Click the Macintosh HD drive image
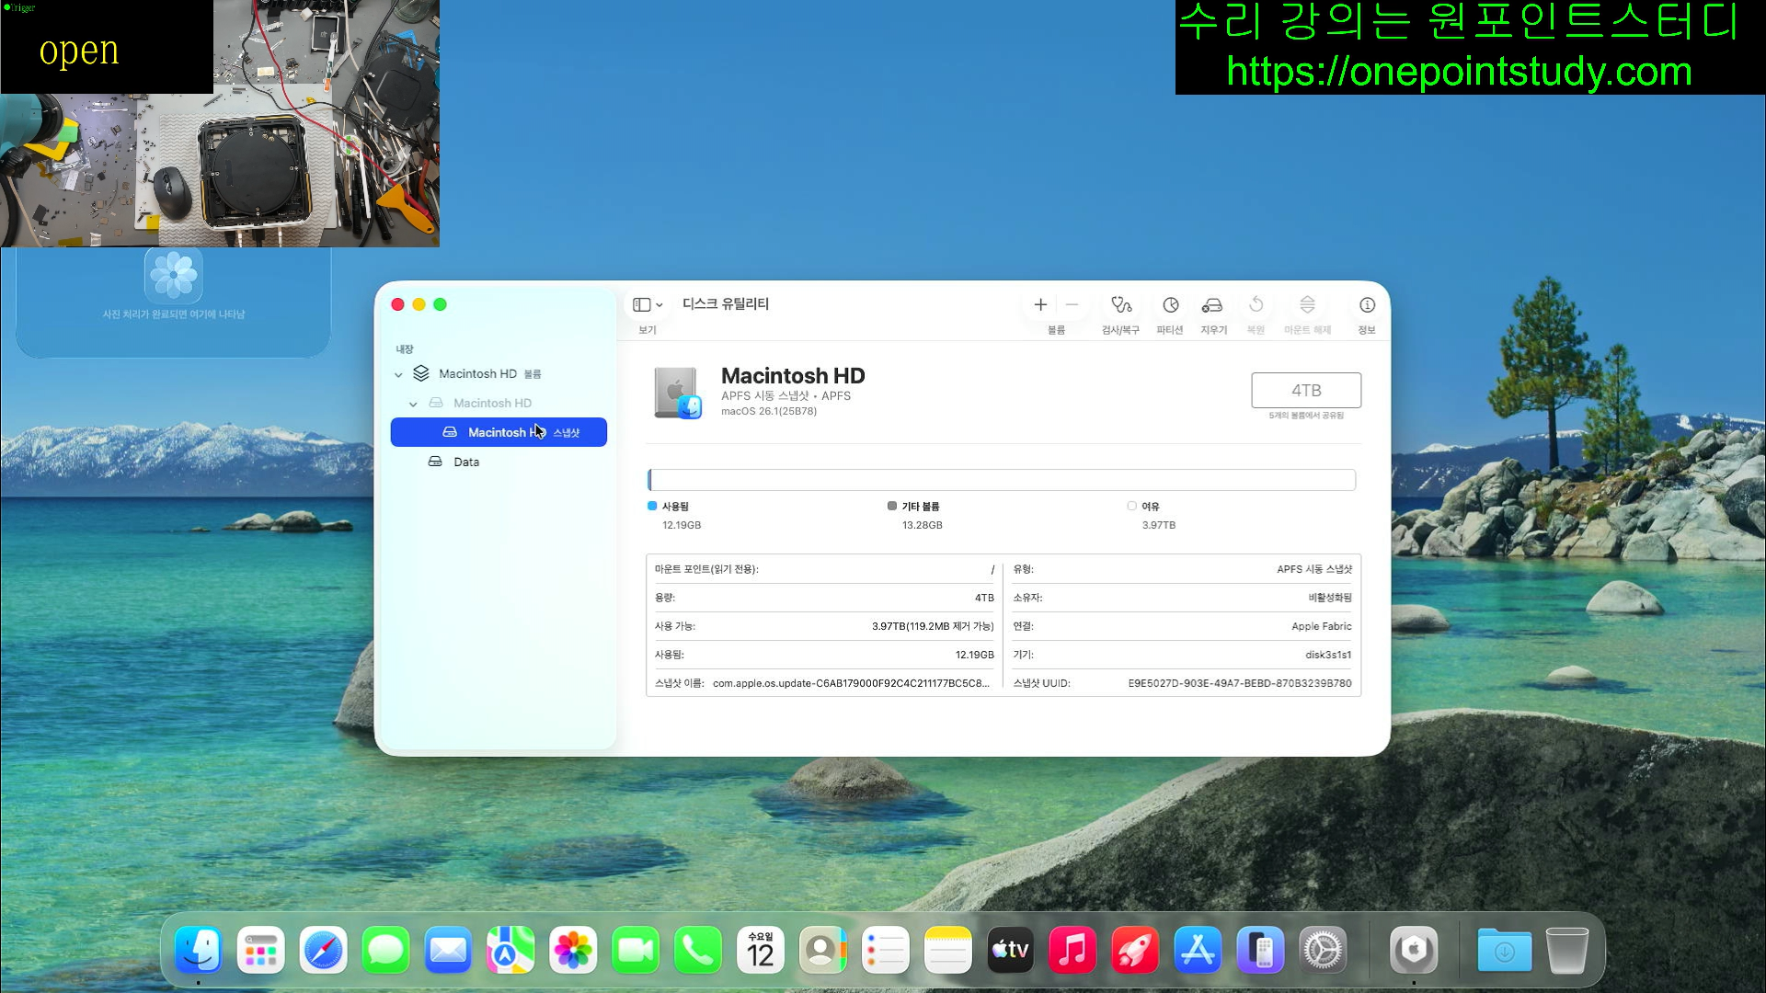Screen dimensions: 1766x993 (x=677, y=393)
